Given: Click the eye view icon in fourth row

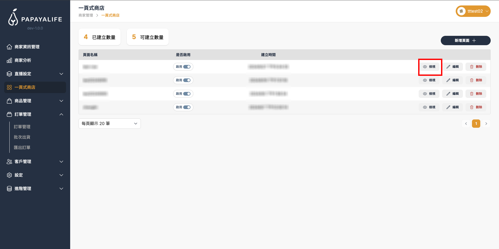Looking at the screenshot, I should (425, 107).
